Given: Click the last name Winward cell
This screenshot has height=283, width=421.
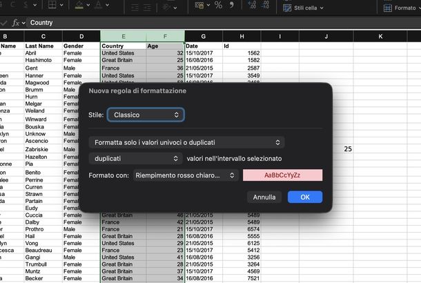Looking at the screenshot, I should 43,119.
